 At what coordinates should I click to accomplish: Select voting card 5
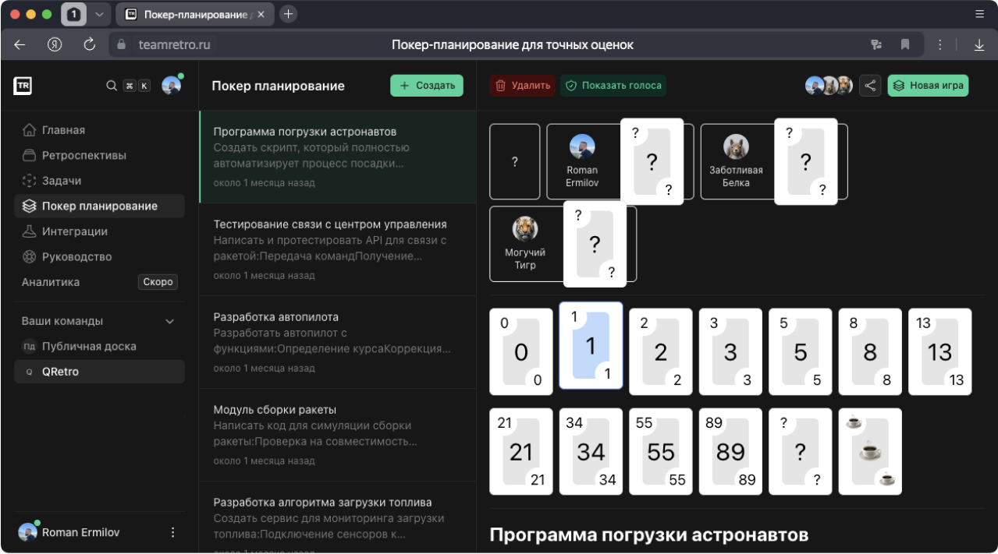coord(800,351)
